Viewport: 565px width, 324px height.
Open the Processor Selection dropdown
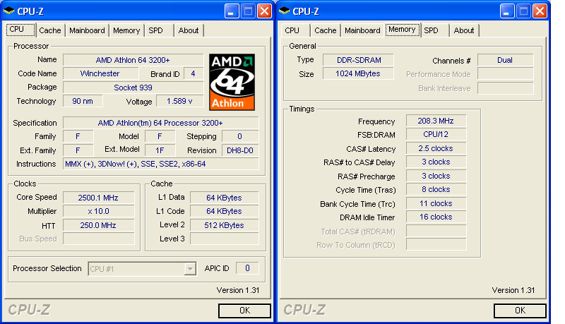click(x=189, y=268)
